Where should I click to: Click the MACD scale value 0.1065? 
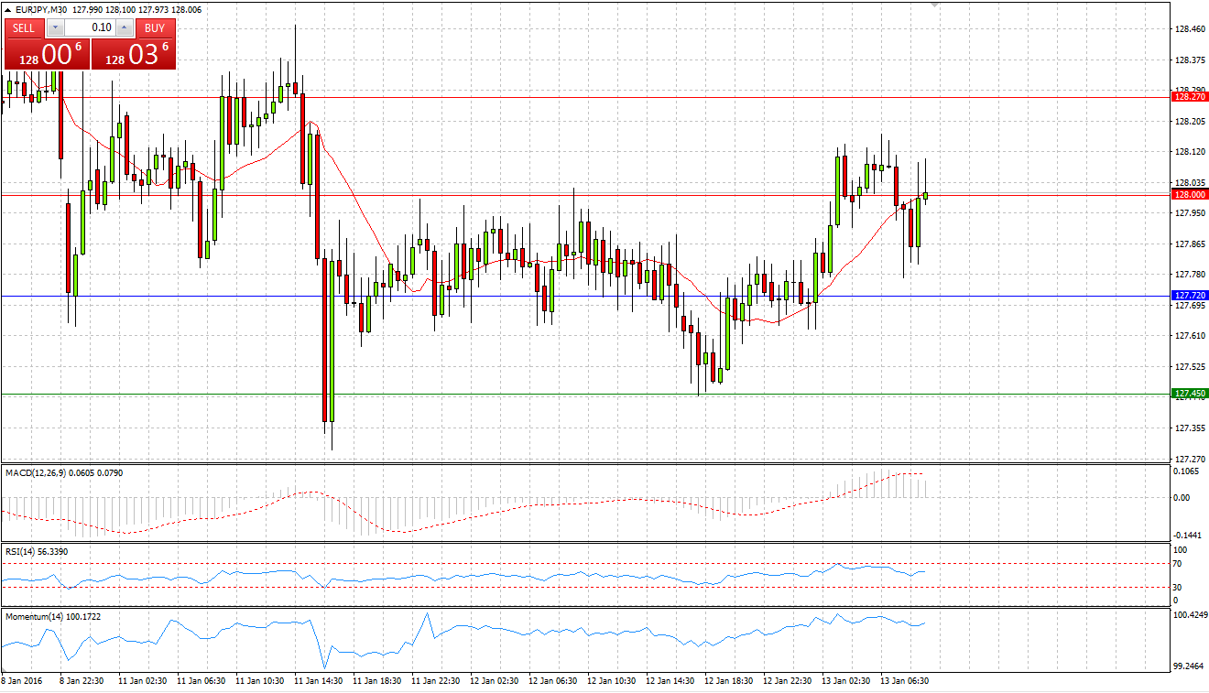[x=1188, y=472]
